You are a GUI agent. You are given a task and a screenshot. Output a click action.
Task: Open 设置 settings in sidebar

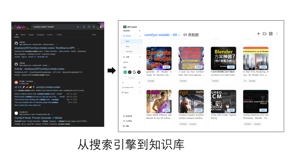pos(126,126)
